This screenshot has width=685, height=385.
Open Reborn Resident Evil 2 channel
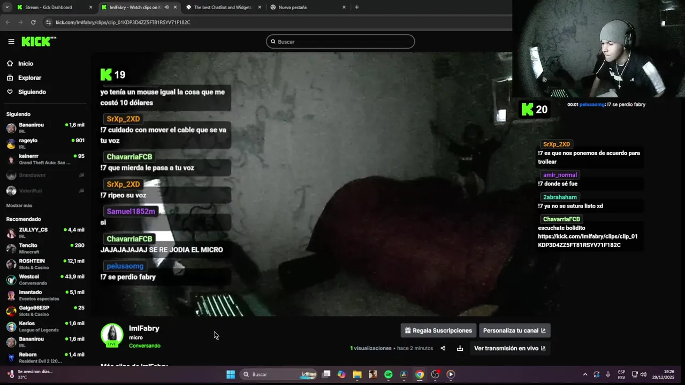tap(45, 357)
